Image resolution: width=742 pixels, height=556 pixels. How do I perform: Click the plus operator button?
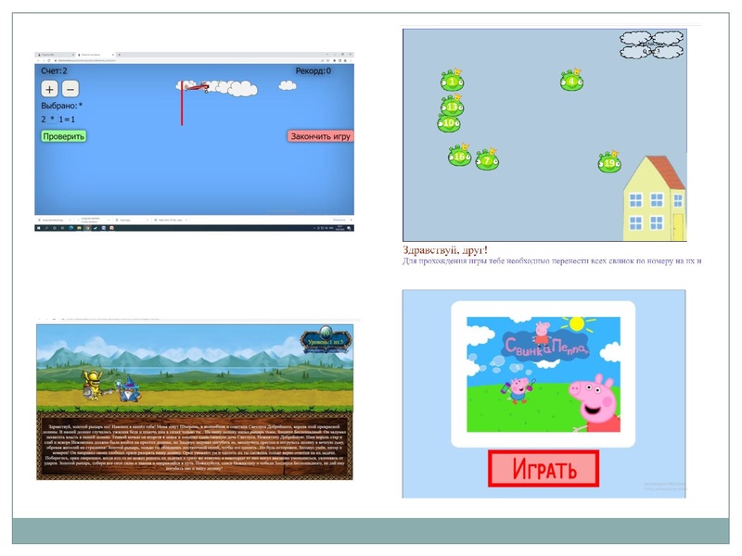(49, 89)
